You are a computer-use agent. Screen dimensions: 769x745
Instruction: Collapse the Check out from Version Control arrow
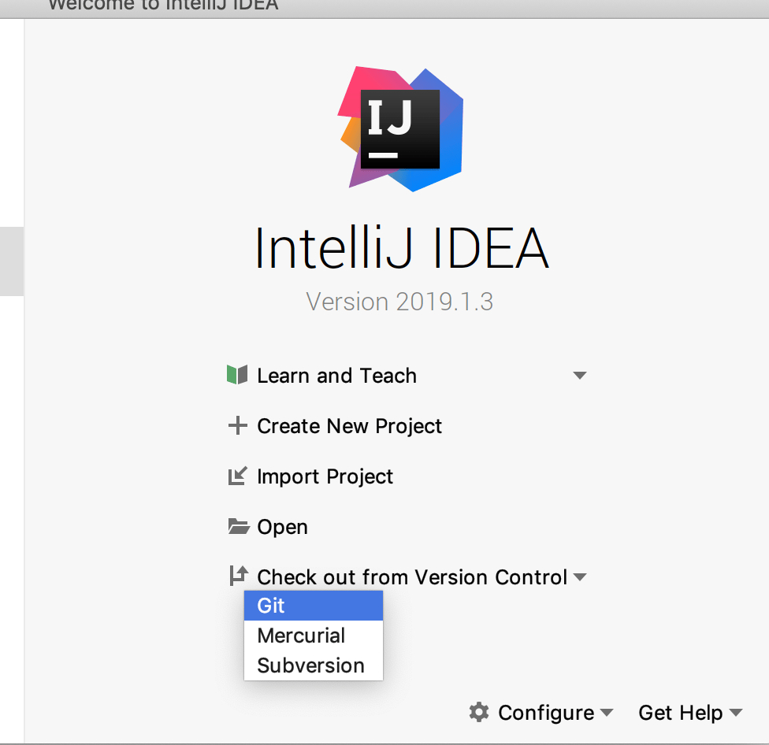pyautogui.click(x=580, y=577)
